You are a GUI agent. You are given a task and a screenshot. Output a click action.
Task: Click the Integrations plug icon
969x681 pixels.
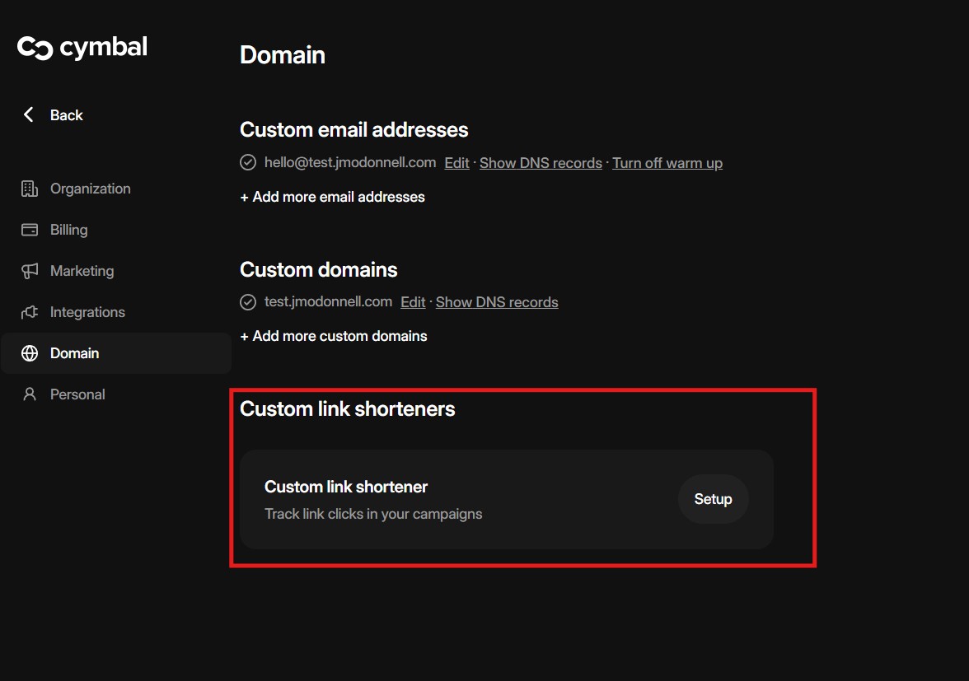click(x=30, y=312)
